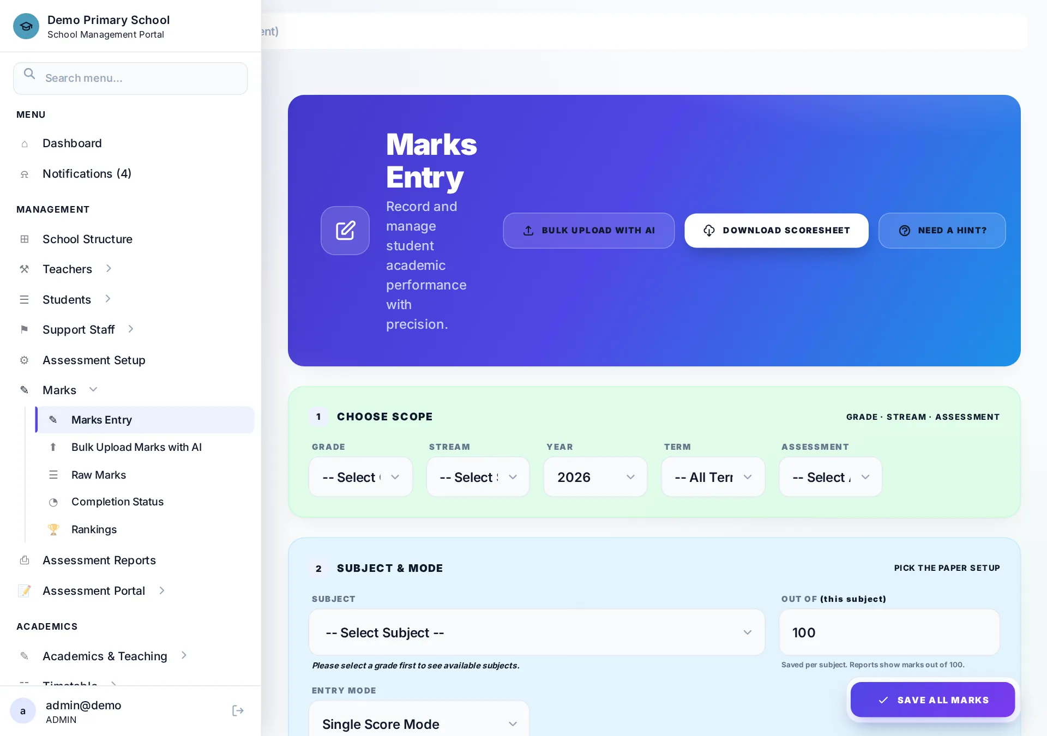This screenshot has width=1047, height=736.
Task: Click the Notifications bell icon
Action: coord(25,174)
